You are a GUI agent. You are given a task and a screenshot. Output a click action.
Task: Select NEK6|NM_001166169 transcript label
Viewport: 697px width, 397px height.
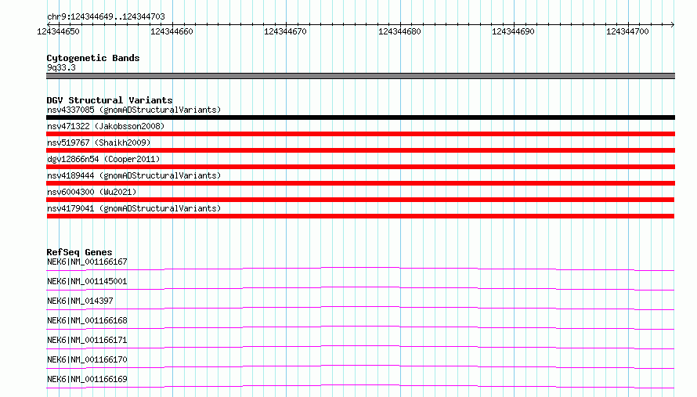click(x=87, y=379)
